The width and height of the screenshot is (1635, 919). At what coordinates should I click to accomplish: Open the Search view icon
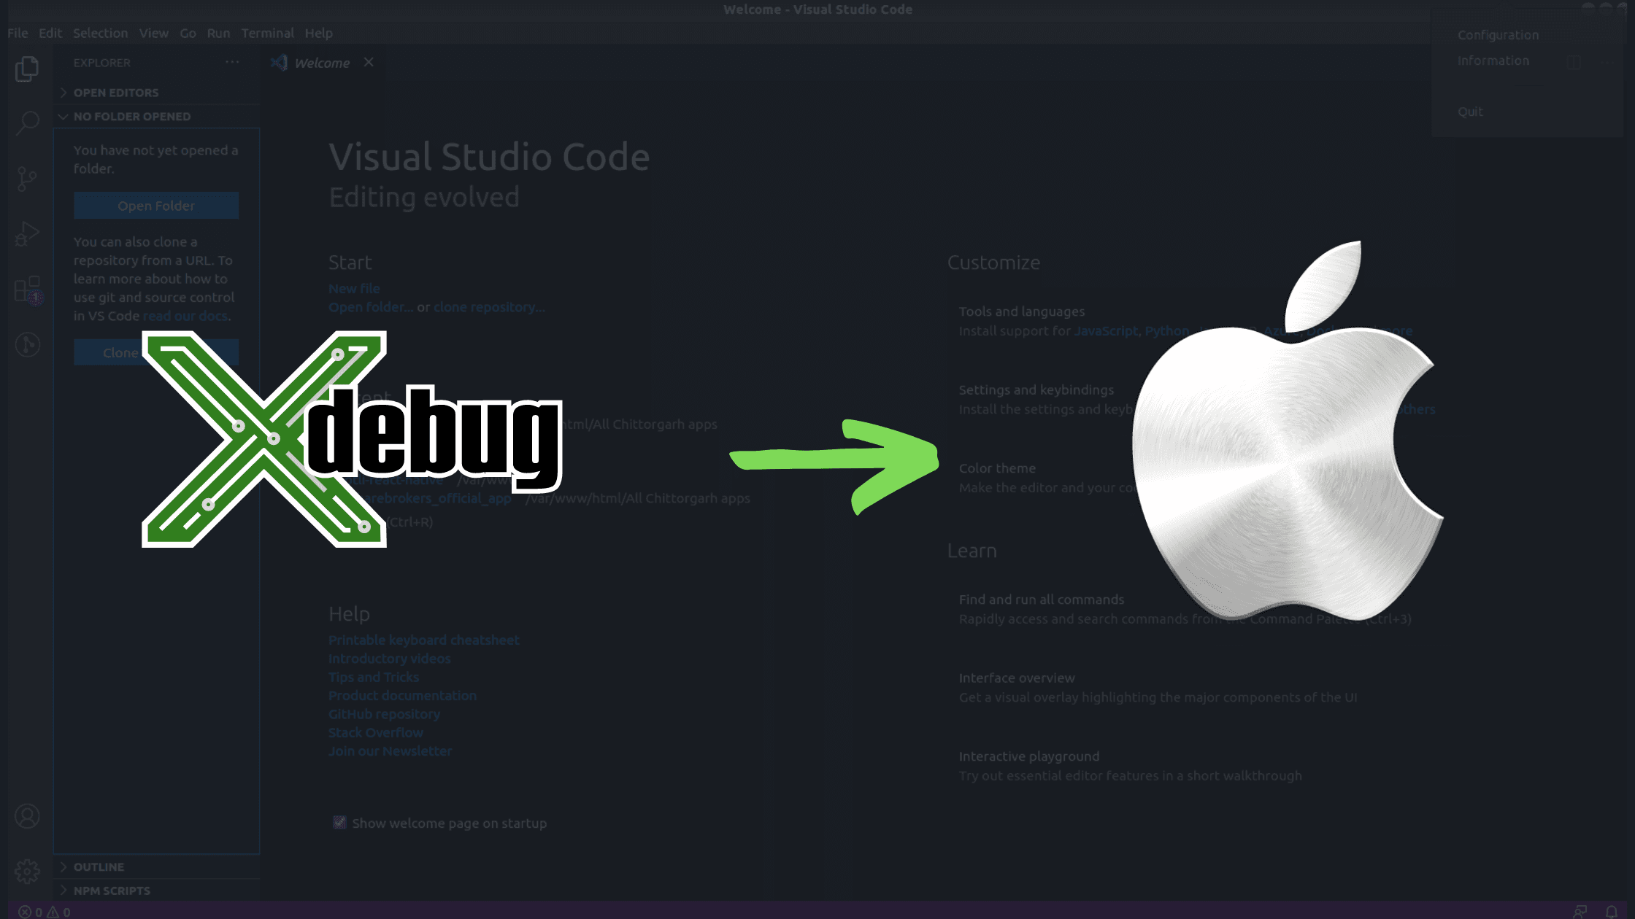click(27, 123)
